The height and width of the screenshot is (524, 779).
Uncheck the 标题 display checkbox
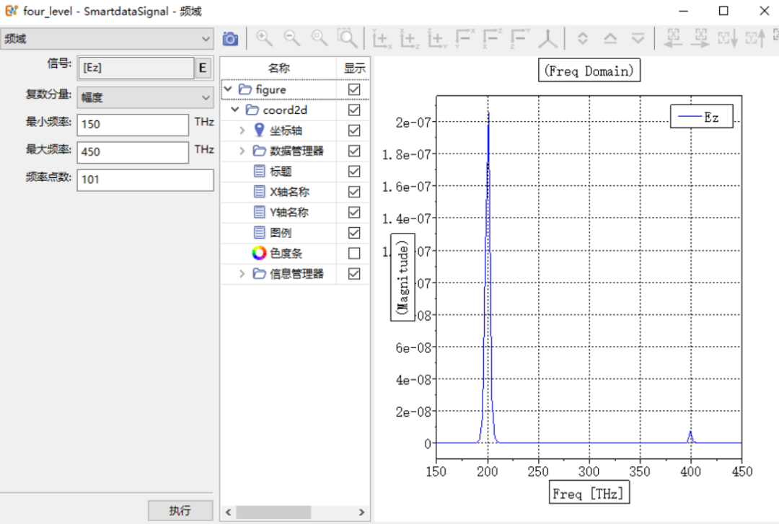pos(354,172)
